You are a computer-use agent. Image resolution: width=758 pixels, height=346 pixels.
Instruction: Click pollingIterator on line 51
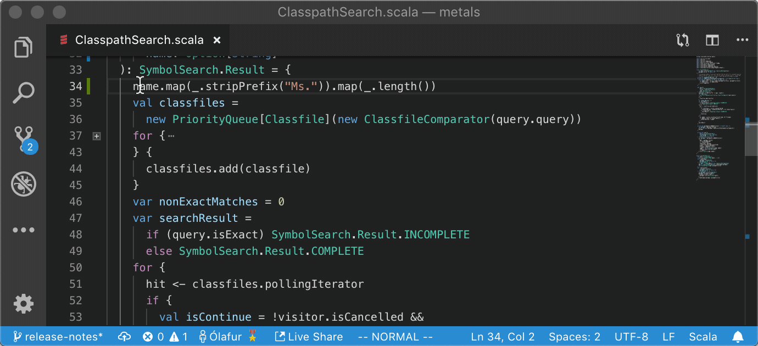coord(315,284)
